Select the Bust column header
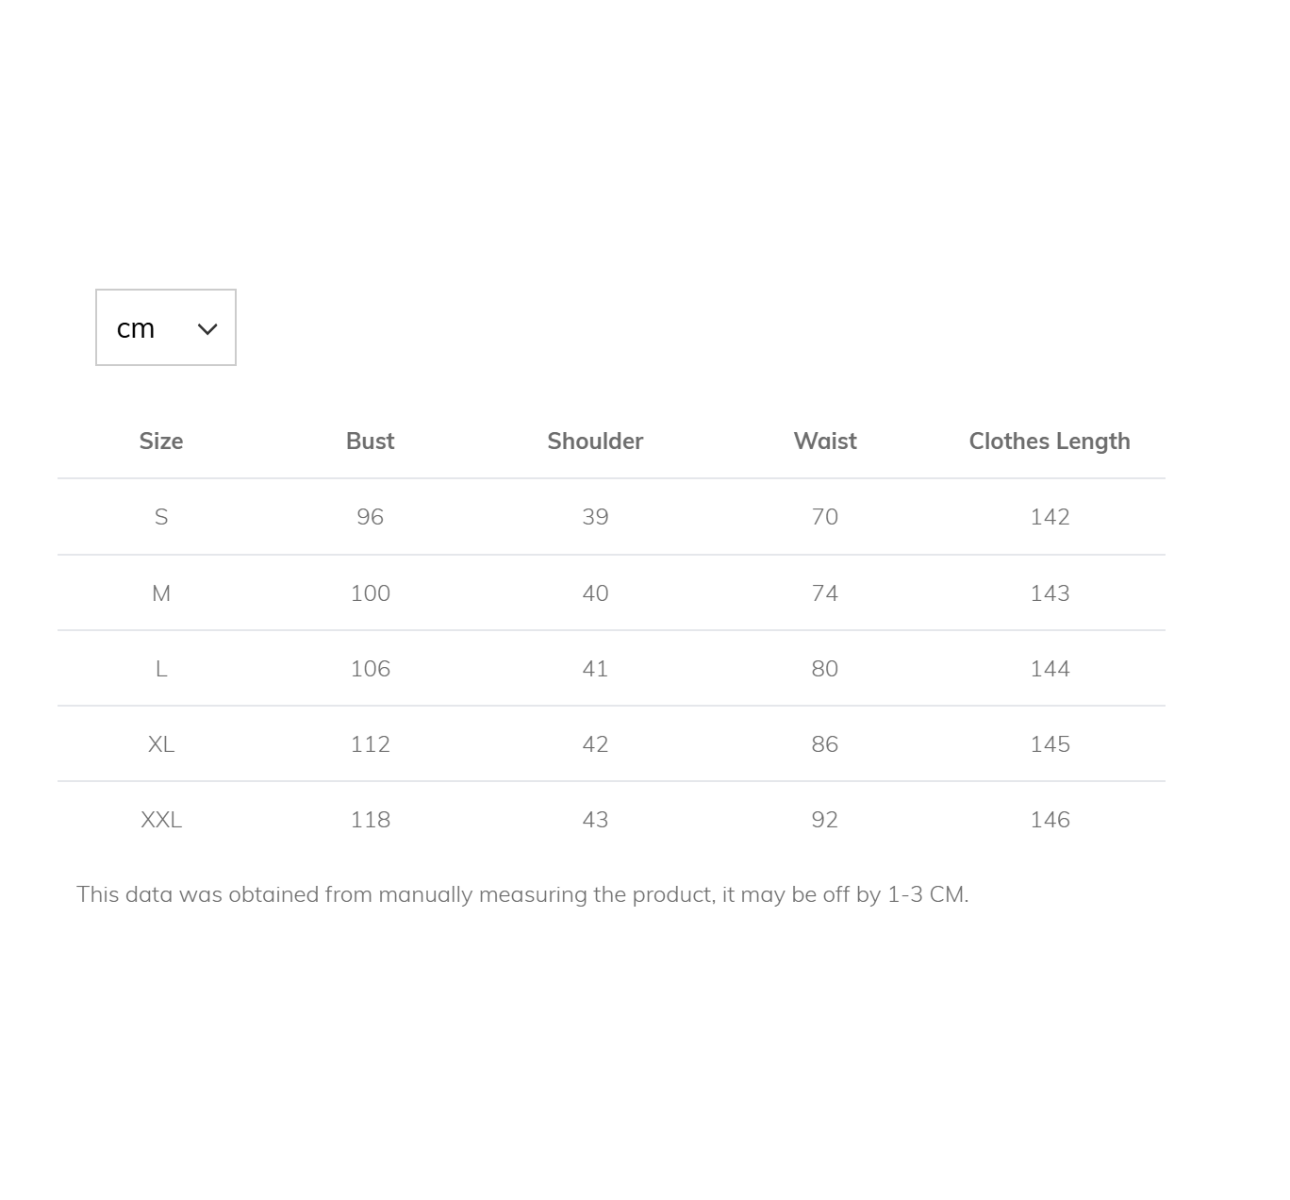Image resolution: width=1290 pixels, height=1200 pixels. [x=370, y=441]
